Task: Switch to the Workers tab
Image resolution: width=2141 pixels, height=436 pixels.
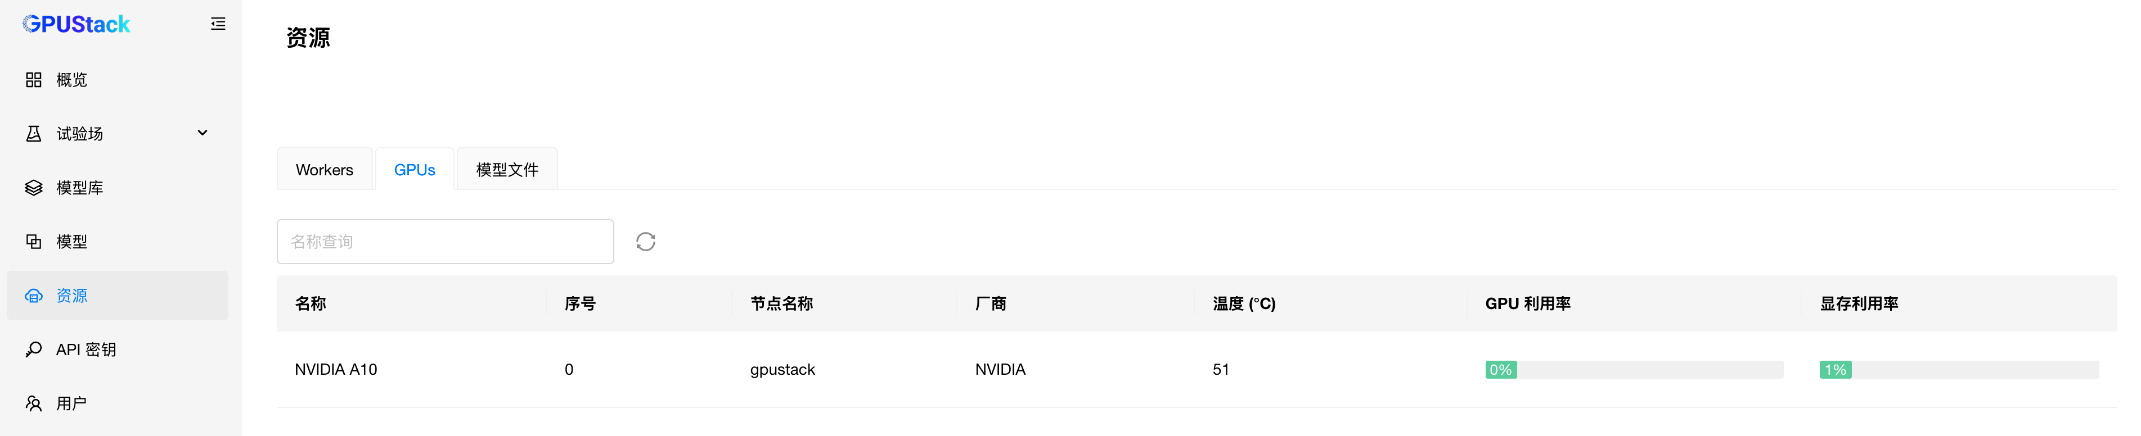Action: coord(324,170)
